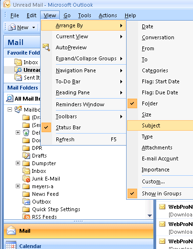Expand the Reading Pane submenu

tap(84, 92)
